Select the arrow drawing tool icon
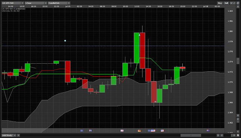241x138 pixels. 231,3
